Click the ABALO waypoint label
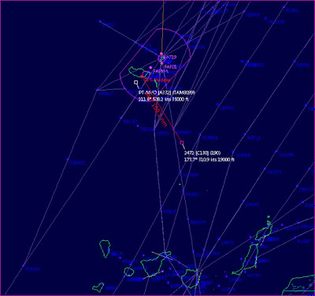The height and width of the screenshot is (296, 315). click(x=106, y=94)
